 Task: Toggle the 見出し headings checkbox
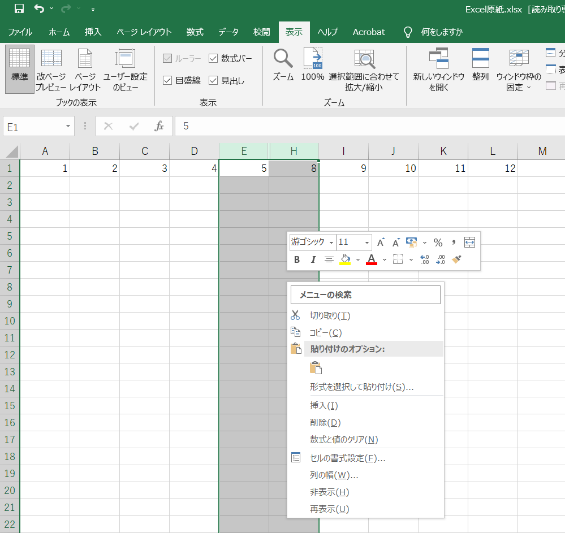coord(213,80)
